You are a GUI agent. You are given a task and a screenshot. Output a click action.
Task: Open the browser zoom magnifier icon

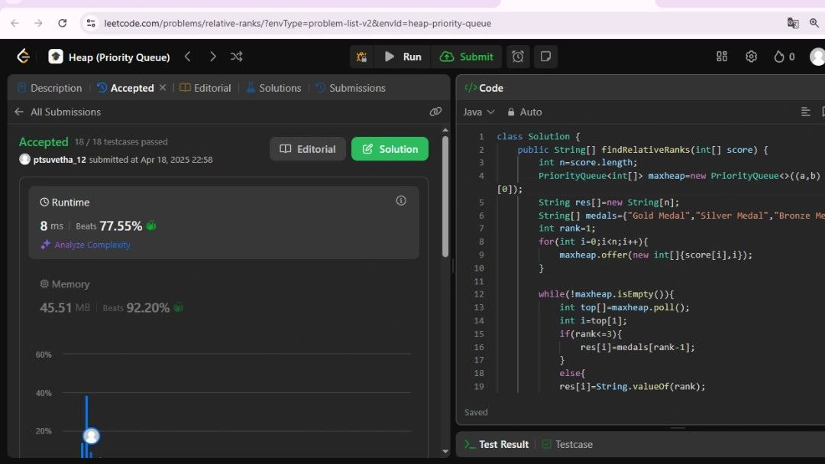click(814, 23)
